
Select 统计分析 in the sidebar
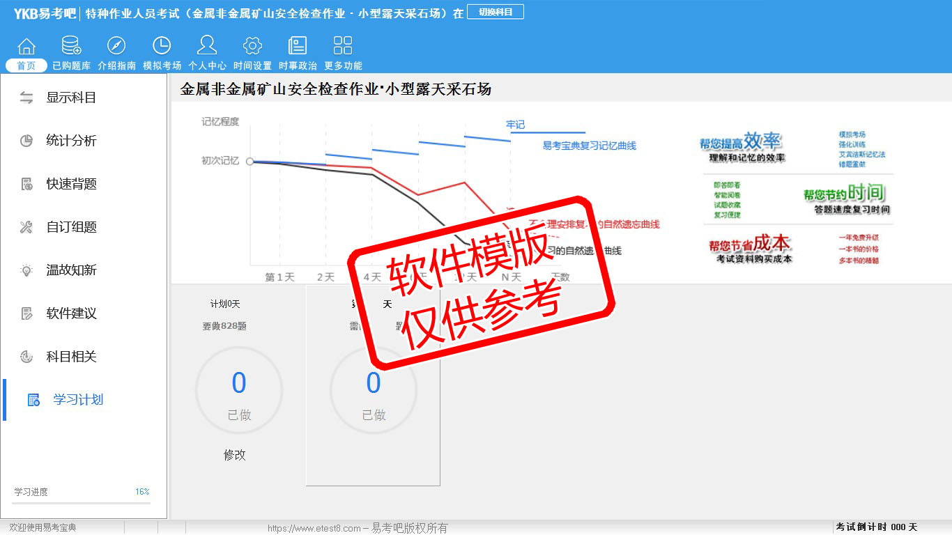[70, 141]
